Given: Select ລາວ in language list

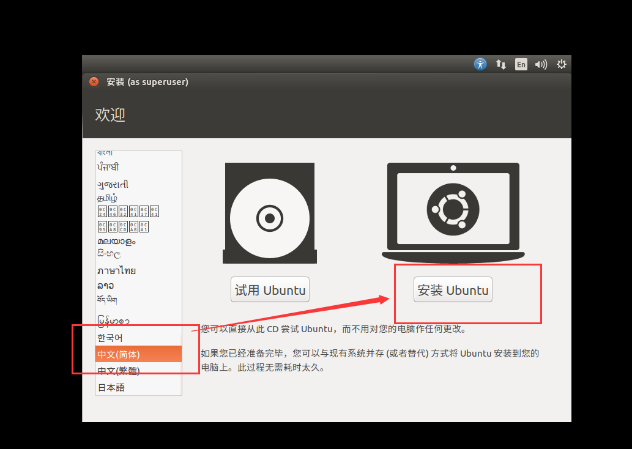Looking at the screenshot, I should click(138, 286).
